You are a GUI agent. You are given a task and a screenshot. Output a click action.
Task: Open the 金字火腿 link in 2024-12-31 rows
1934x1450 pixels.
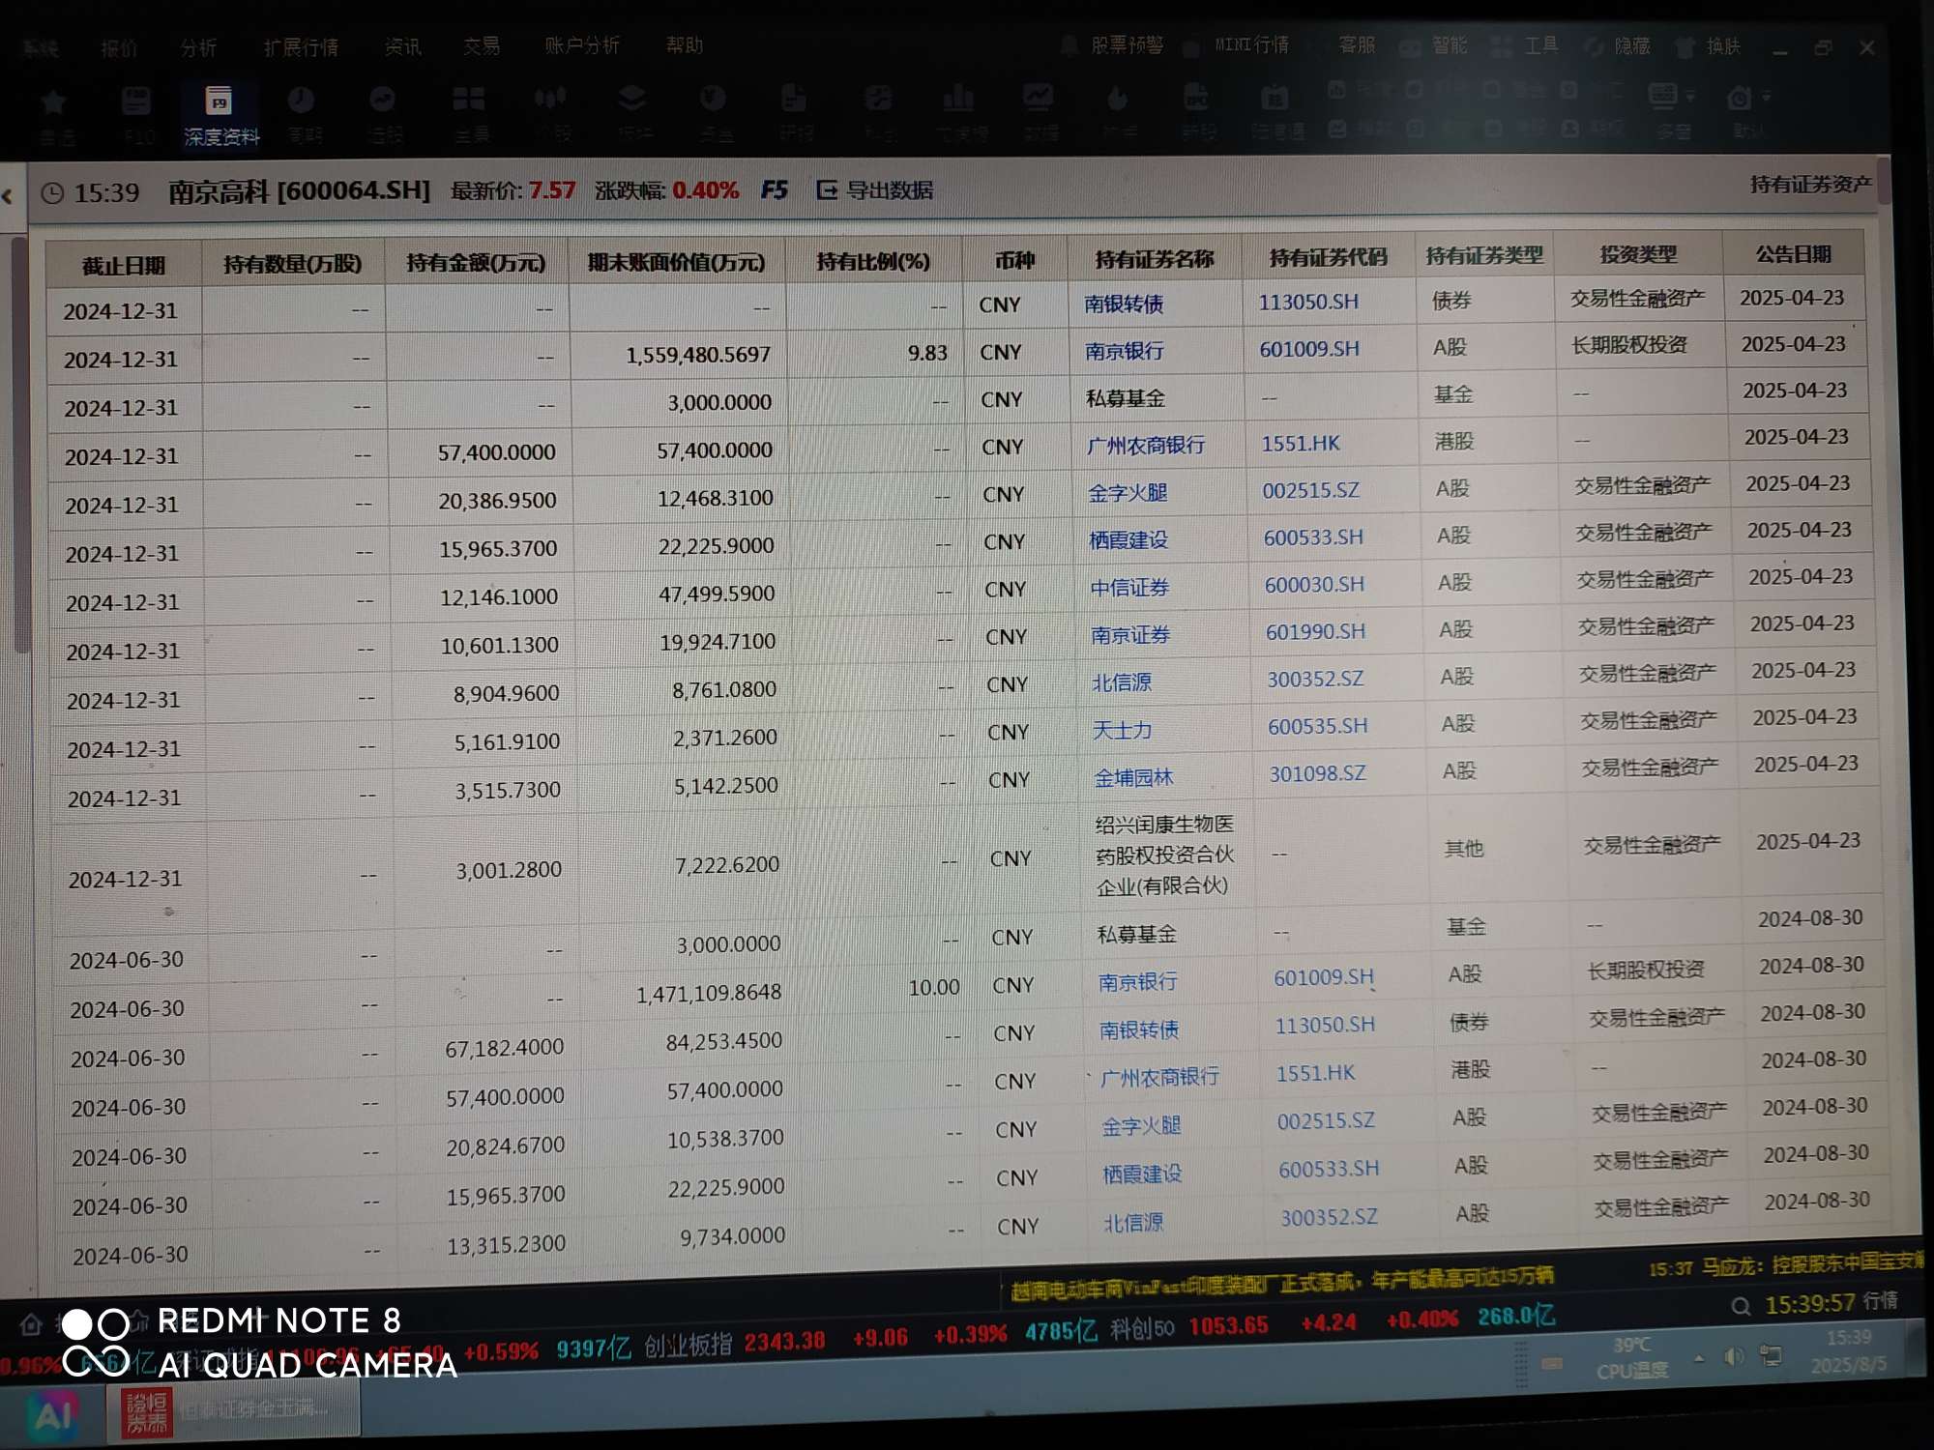tap(1128, 493)
